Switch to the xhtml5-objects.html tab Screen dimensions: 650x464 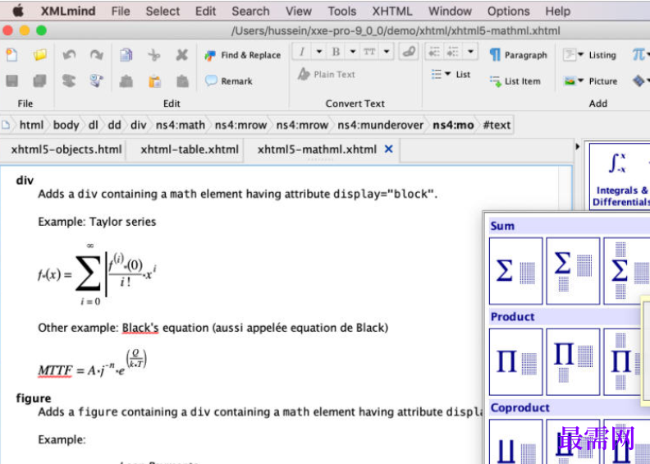(x=66, y=149)
